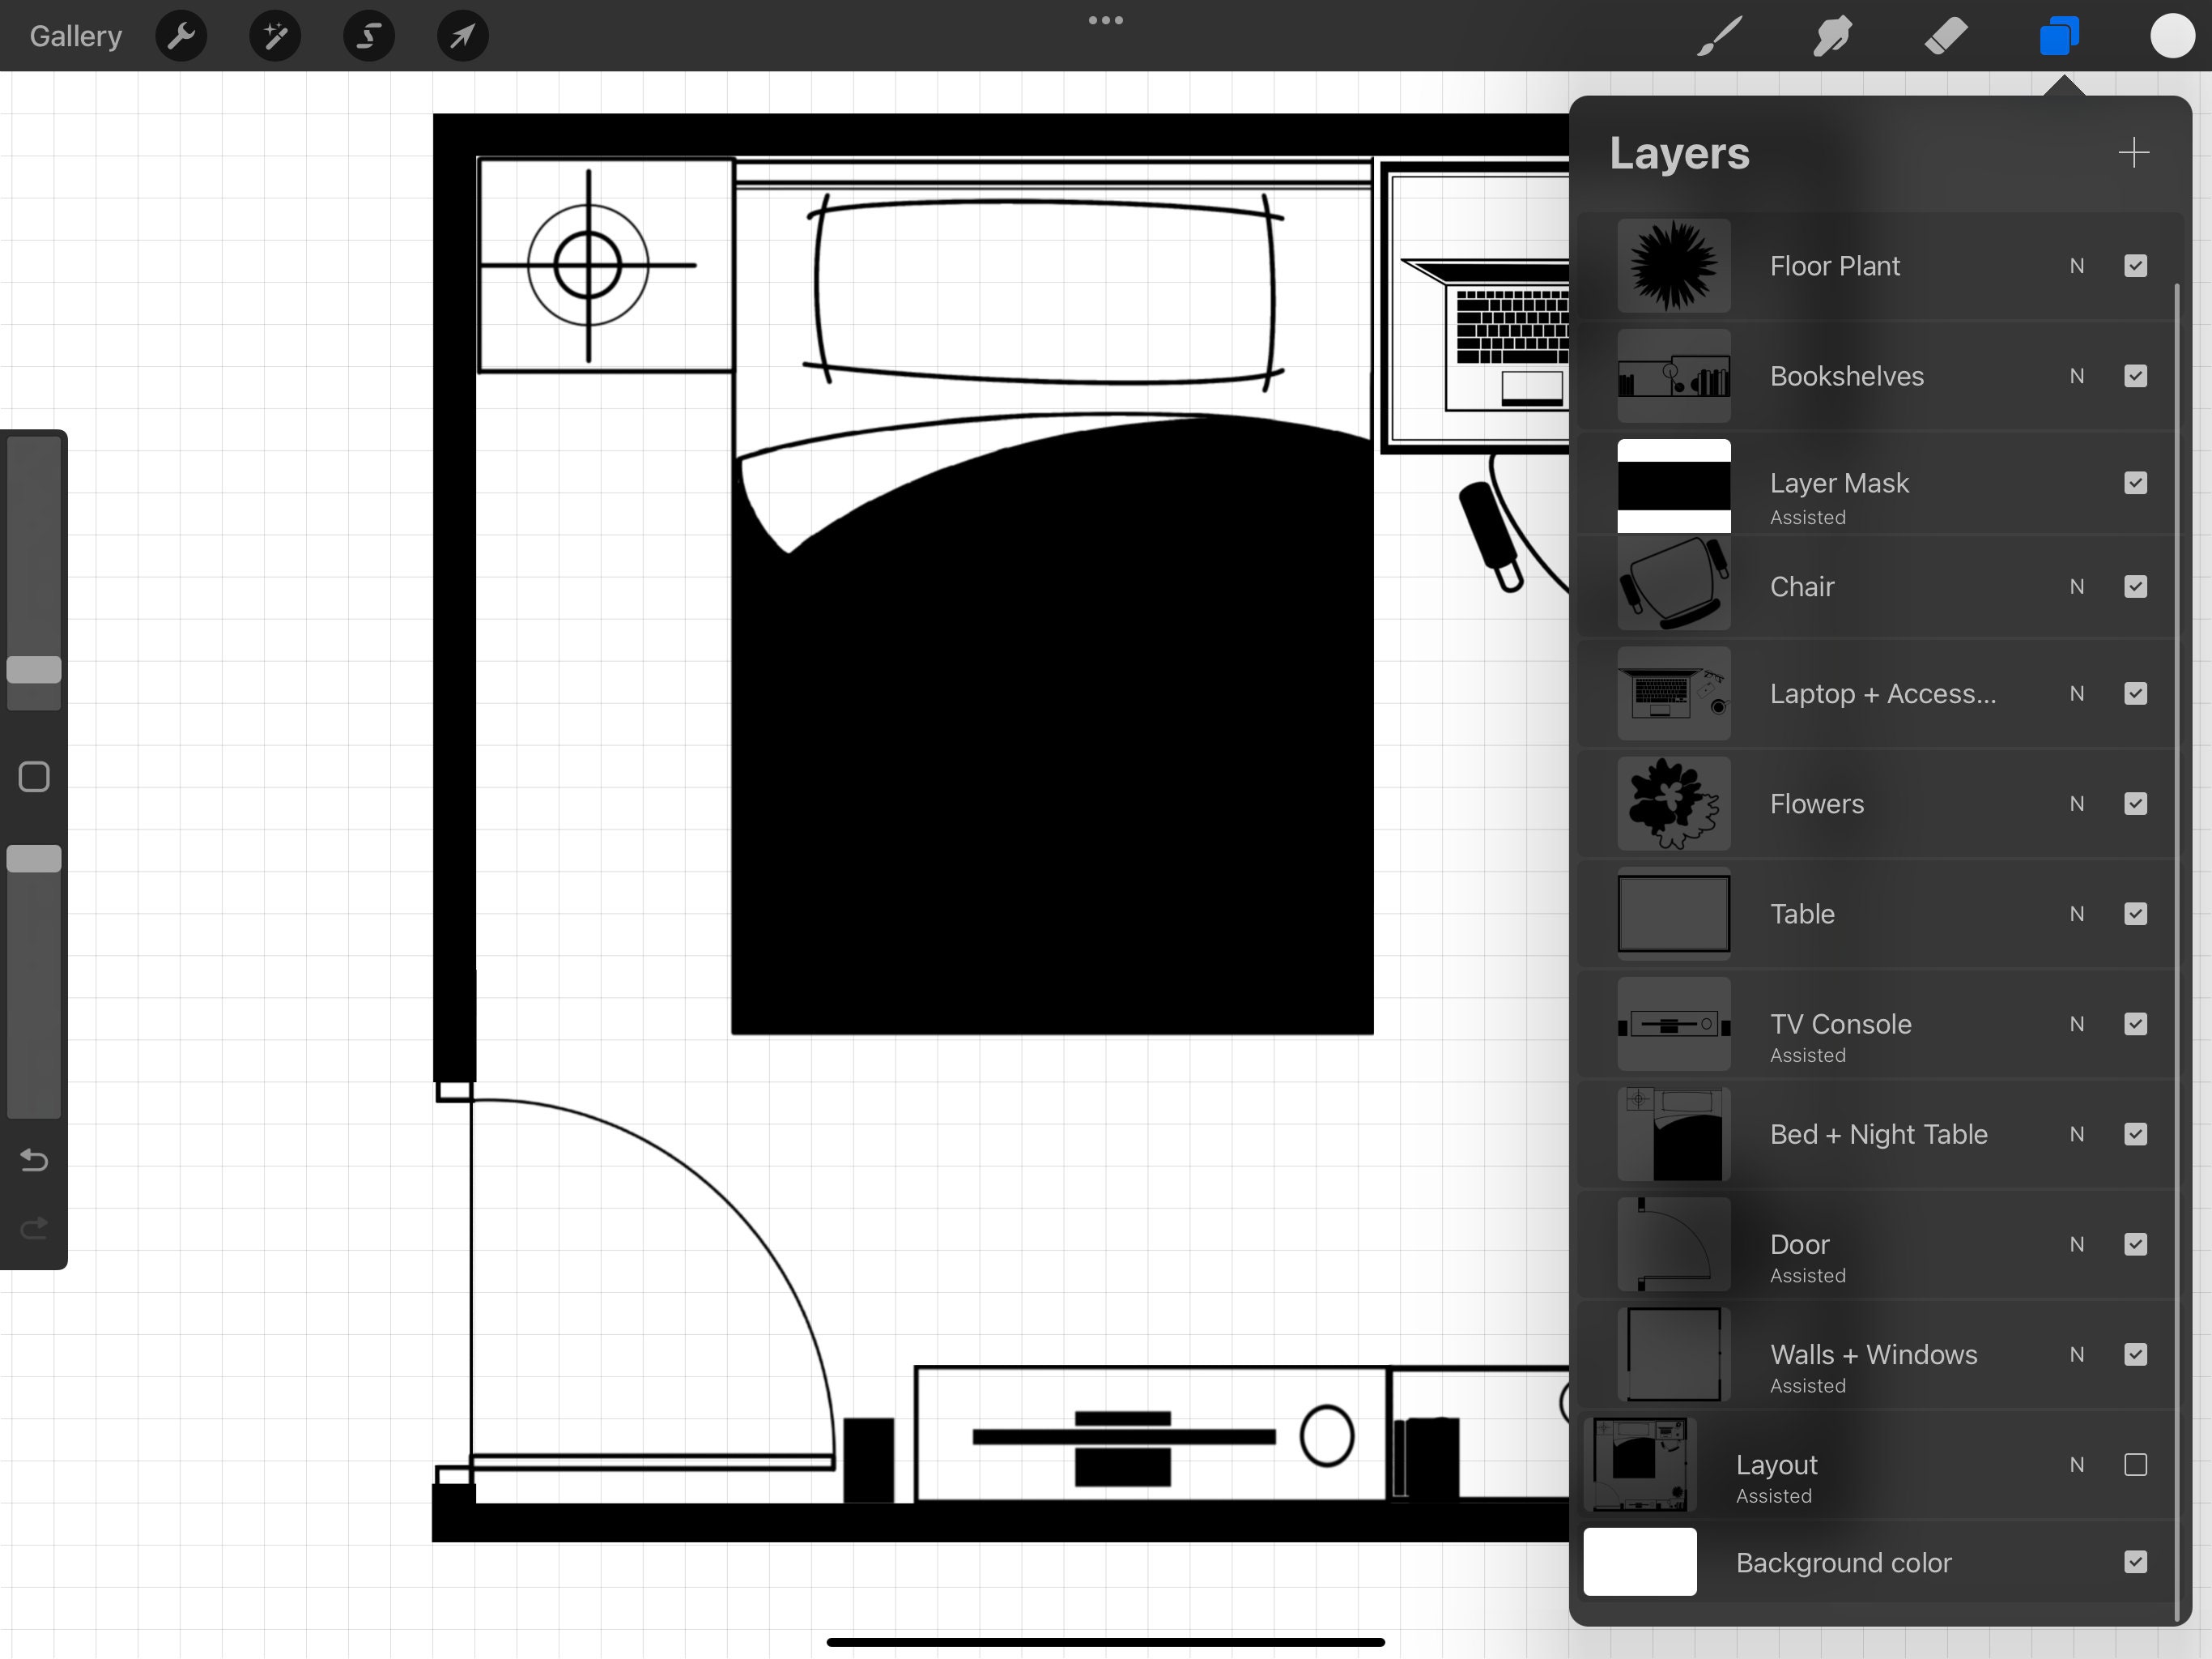Open blend mode for Walls + Windows layer
Image resolution: width=2212 pixels, height=1659 pixels.
point(2076,1354)
